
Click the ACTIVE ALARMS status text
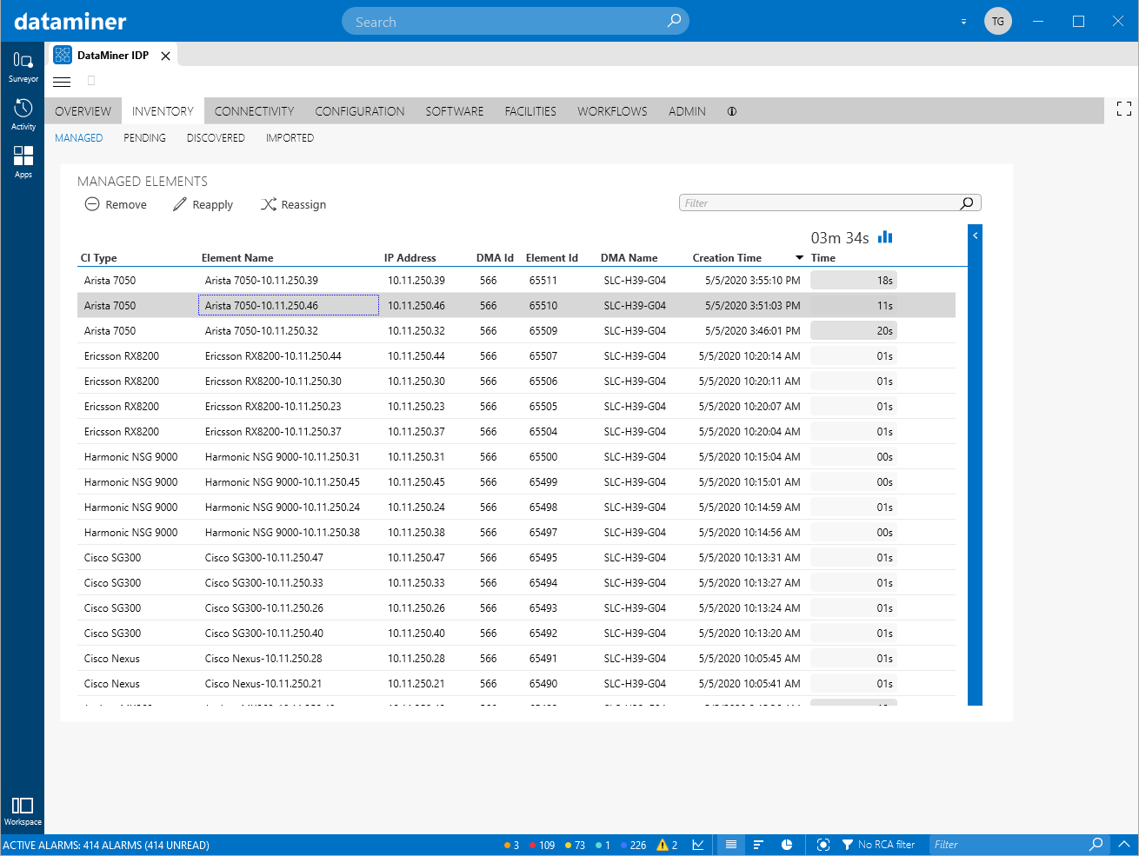[106, 845]
